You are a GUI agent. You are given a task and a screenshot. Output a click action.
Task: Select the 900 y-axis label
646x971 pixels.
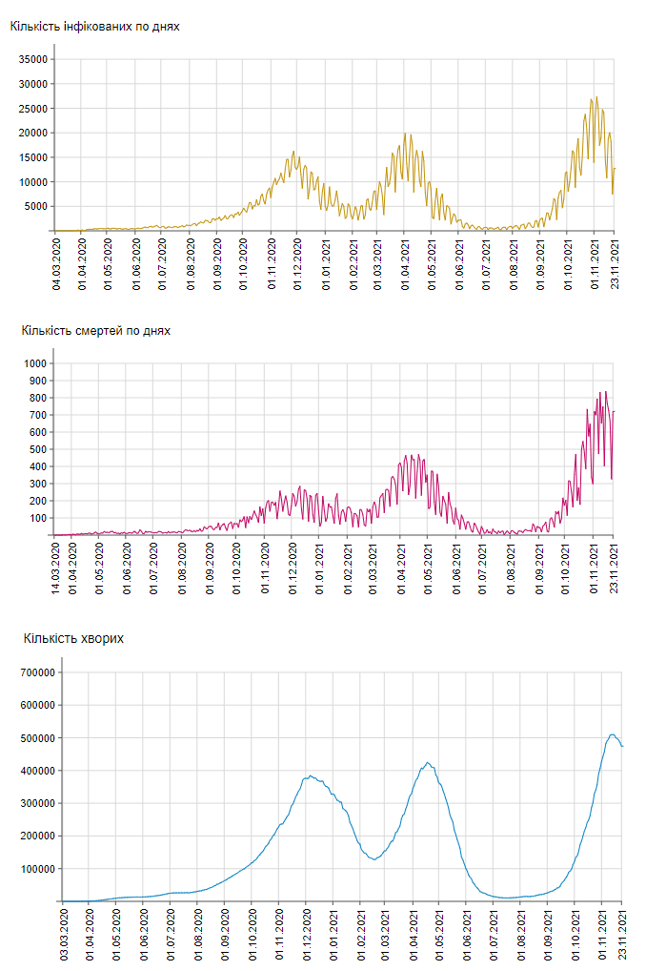coord(38,381)
